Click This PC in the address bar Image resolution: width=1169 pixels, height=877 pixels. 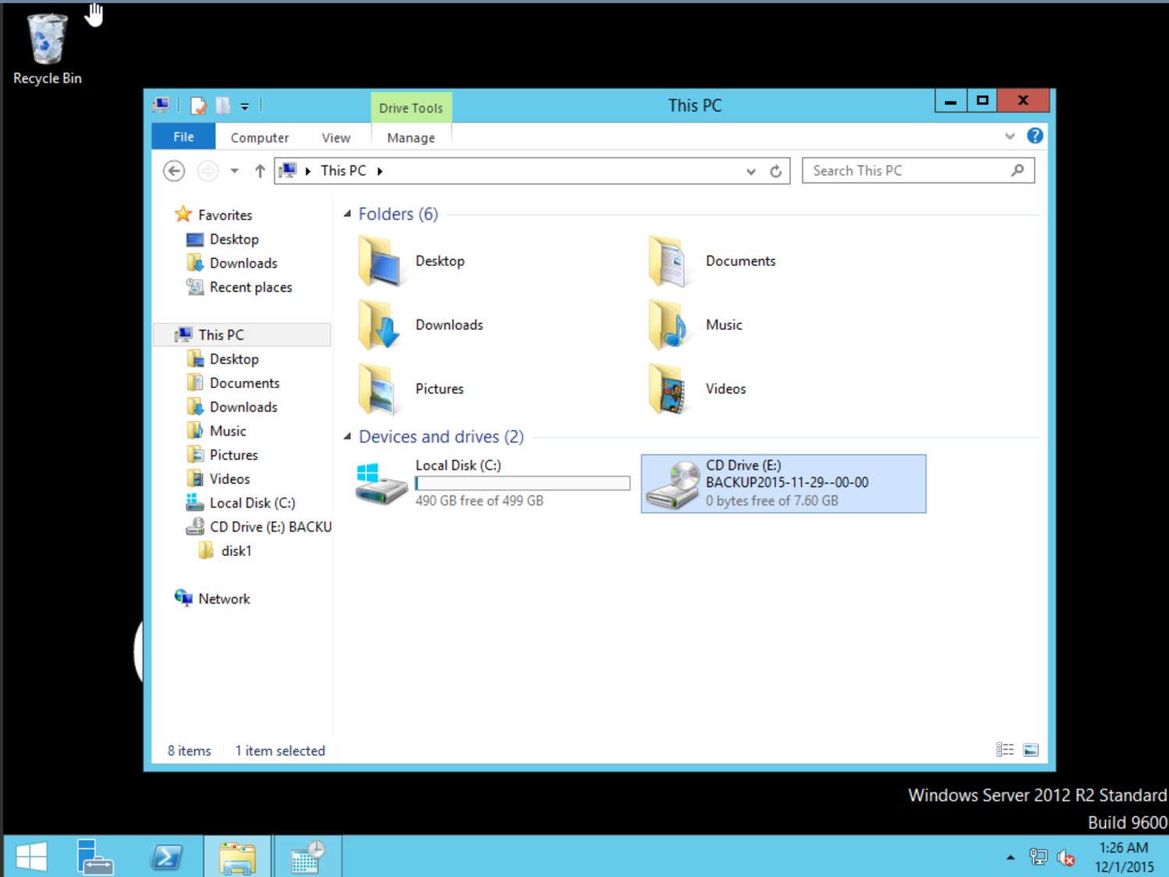tap(343, 171)
